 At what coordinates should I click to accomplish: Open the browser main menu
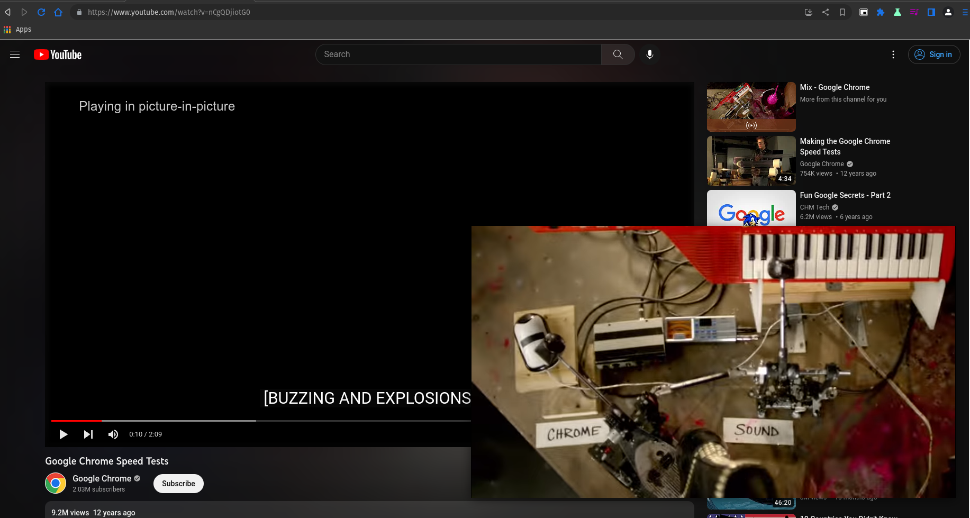click(x=965, y=12)
